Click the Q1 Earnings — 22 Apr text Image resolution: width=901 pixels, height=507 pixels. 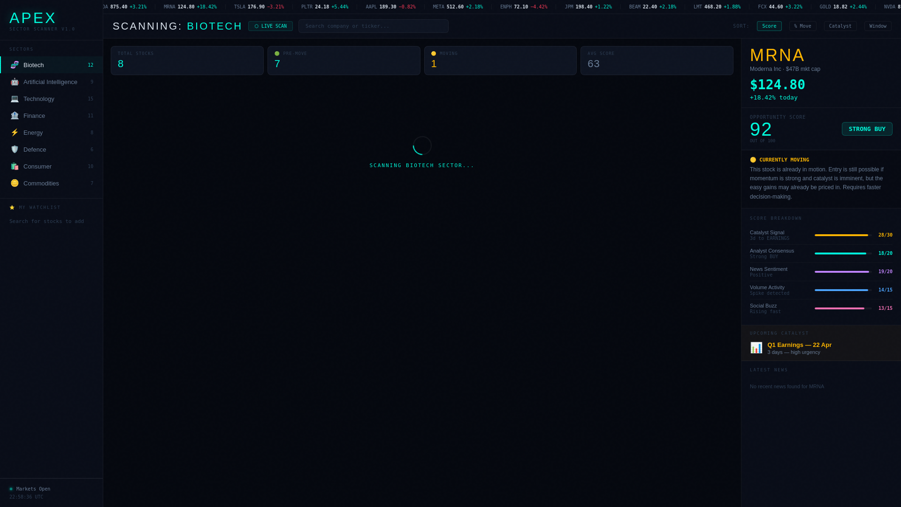point(799,345)
